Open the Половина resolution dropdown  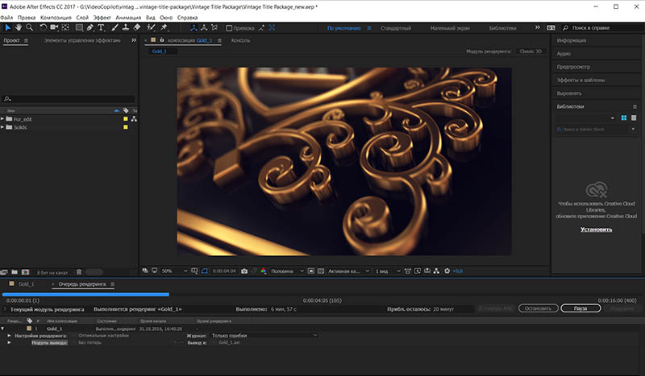287,271
